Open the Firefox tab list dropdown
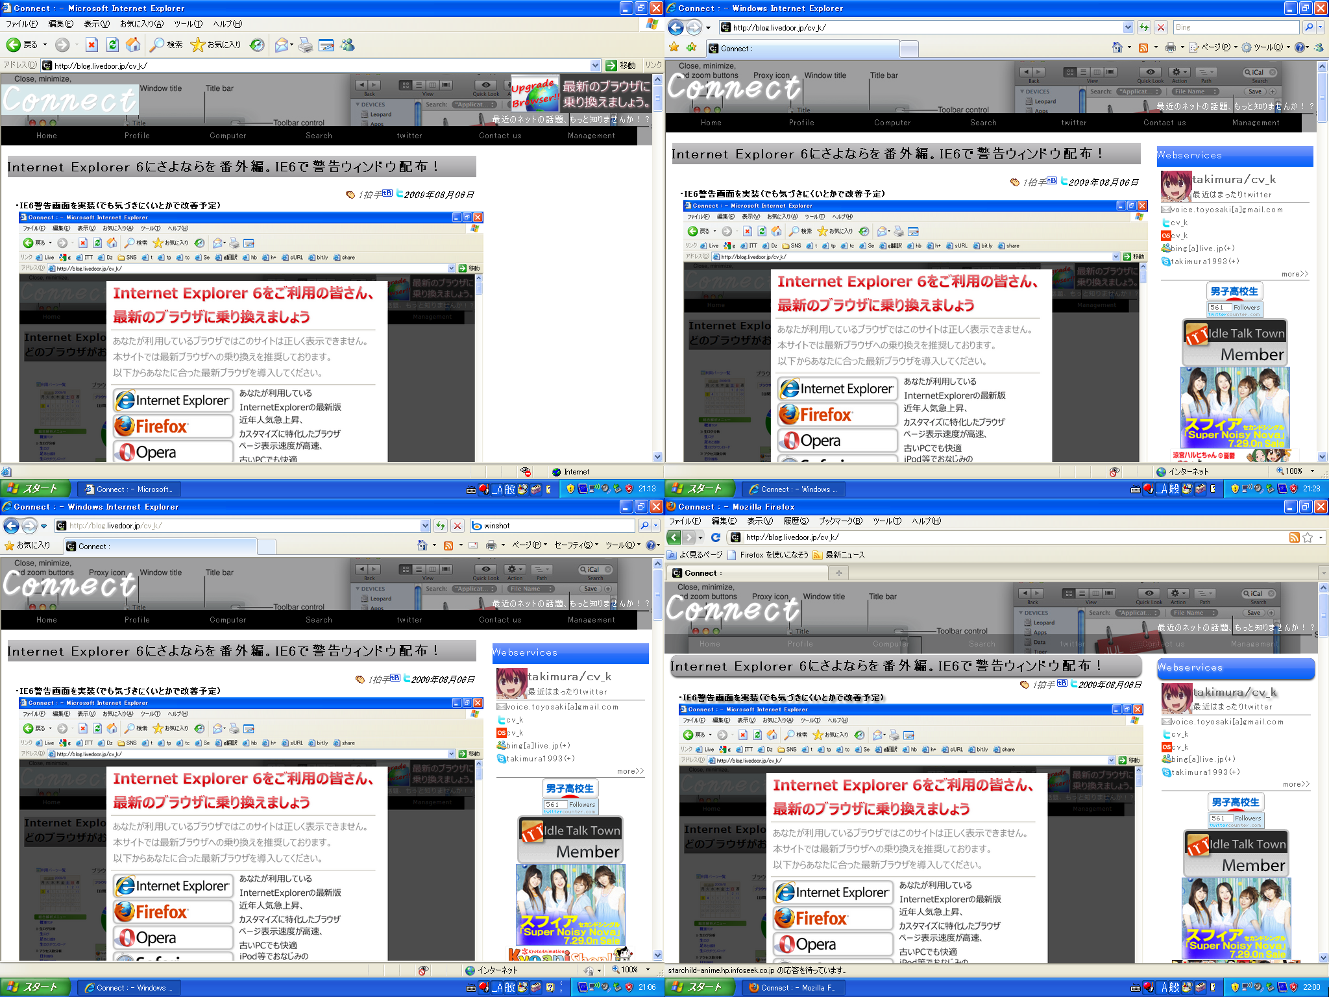Screen dimensions: 1329x997 (x=1323, y=573)
